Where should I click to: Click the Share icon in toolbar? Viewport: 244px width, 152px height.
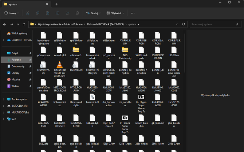pos(67,13)
